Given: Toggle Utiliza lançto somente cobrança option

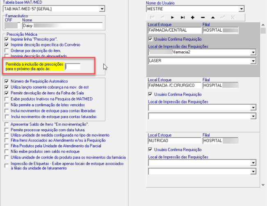Looking at the screenshot, I should [7, 87].
